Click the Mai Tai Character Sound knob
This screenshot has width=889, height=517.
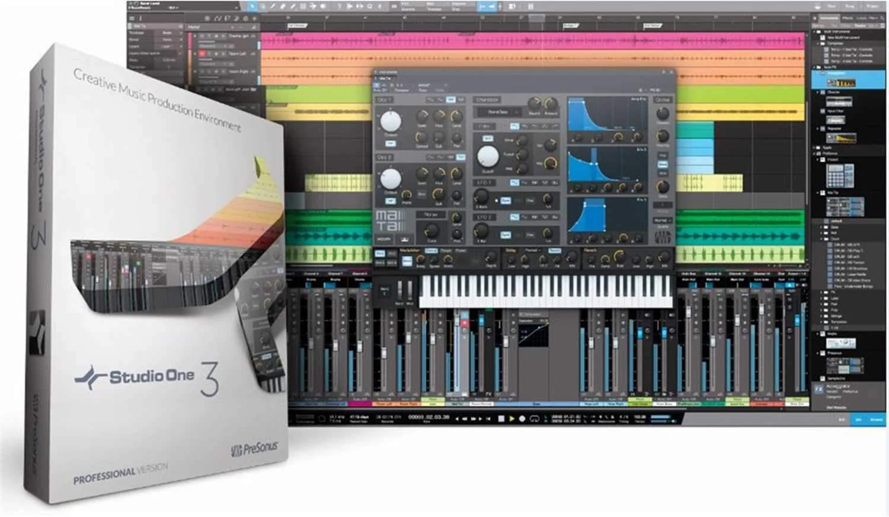[x=535, y=103]
